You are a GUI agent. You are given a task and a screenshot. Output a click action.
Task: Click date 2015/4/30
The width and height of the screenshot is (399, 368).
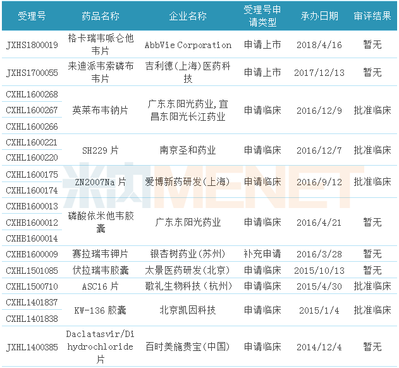coord(319,286)
